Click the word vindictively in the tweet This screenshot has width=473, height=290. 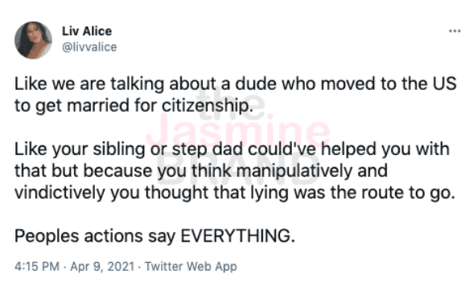(x=60, y=193)
